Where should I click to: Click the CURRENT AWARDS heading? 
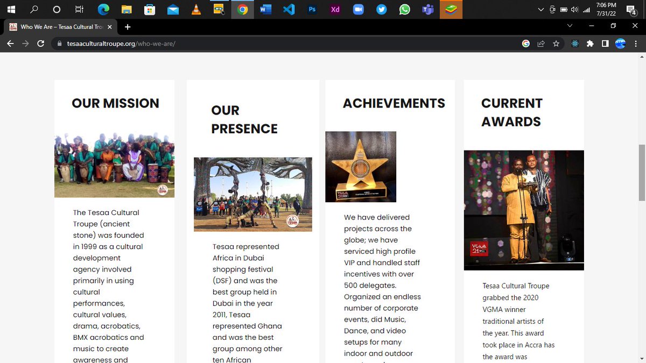[512, 112]
